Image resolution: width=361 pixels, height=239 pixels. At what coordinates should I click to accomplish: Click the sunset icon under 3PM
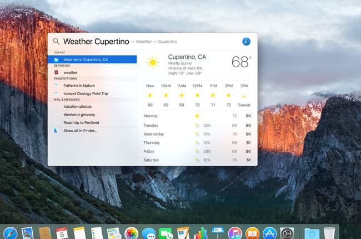(244, 96)
